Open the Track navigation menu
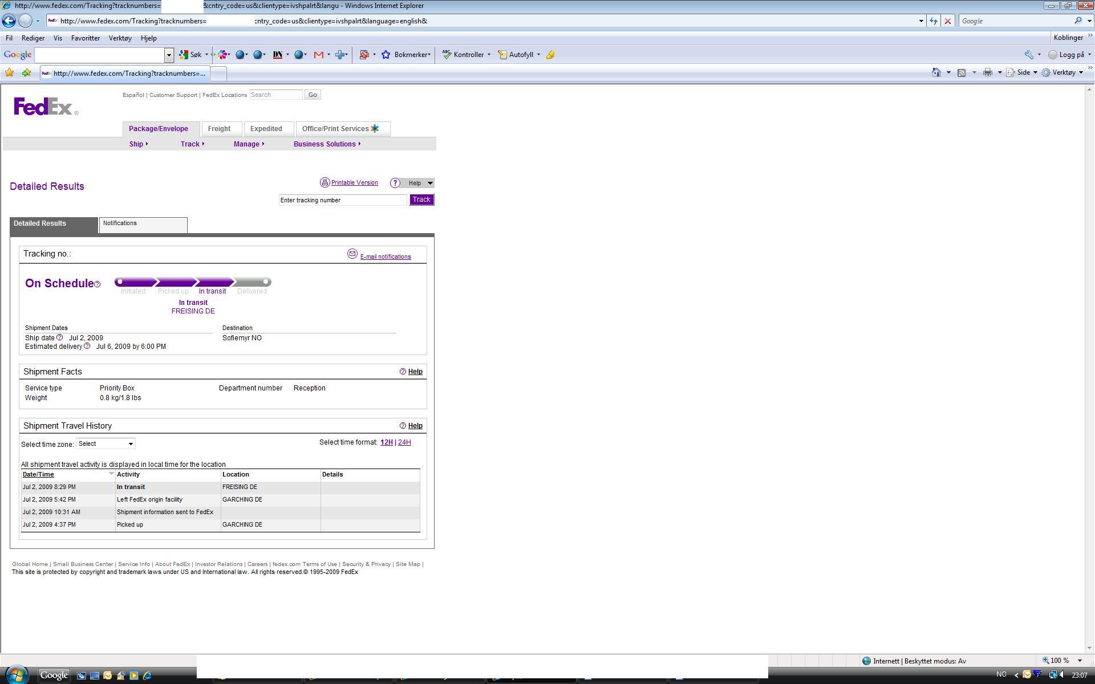 192,144
